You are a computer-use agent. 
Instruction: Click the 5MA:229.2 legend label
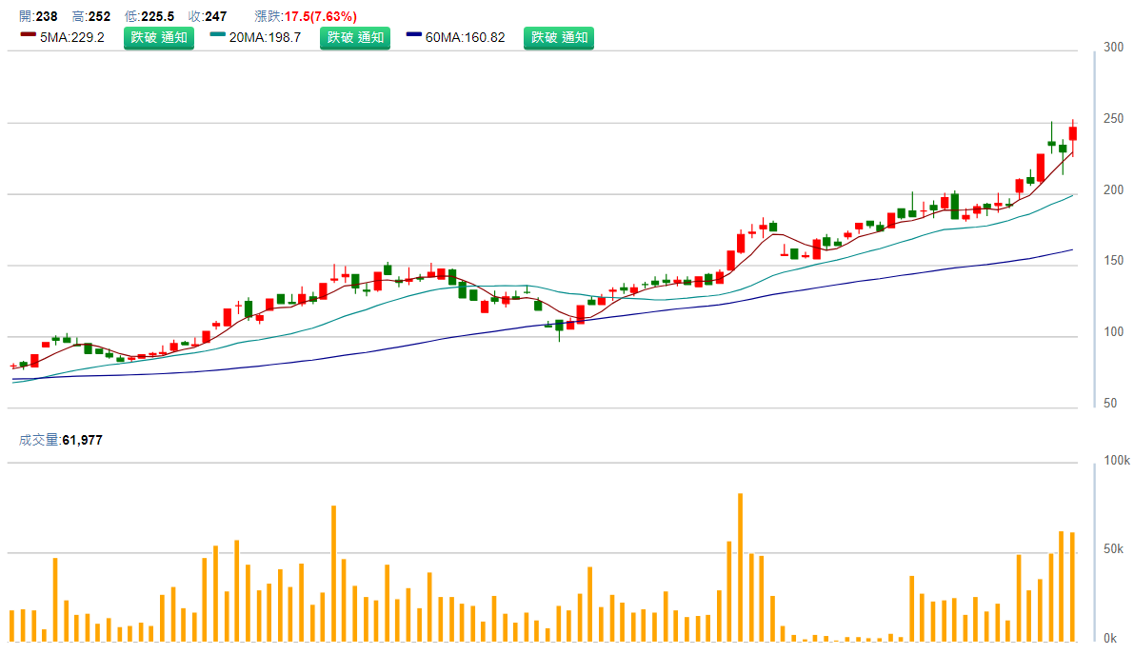click(72, 38)
